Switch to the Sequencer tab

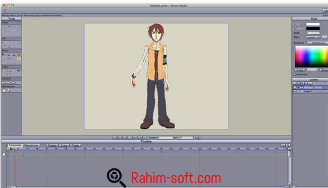31,145
